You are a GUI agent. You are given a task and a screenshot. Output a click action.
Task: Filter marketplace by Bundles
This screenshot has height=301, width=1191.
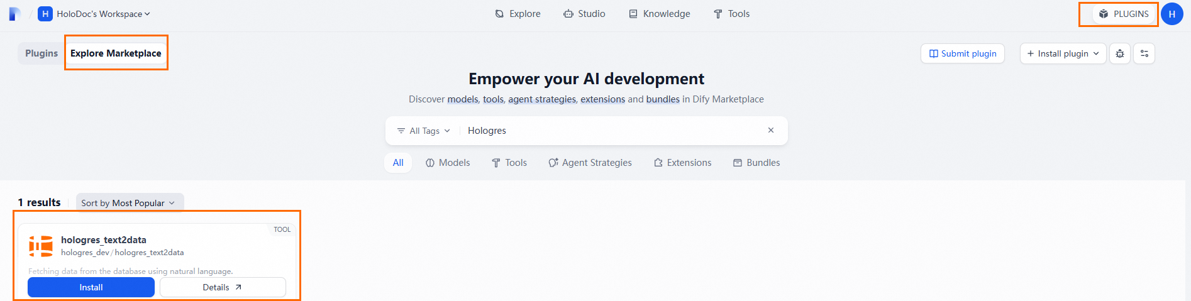[x=756, y=163]
